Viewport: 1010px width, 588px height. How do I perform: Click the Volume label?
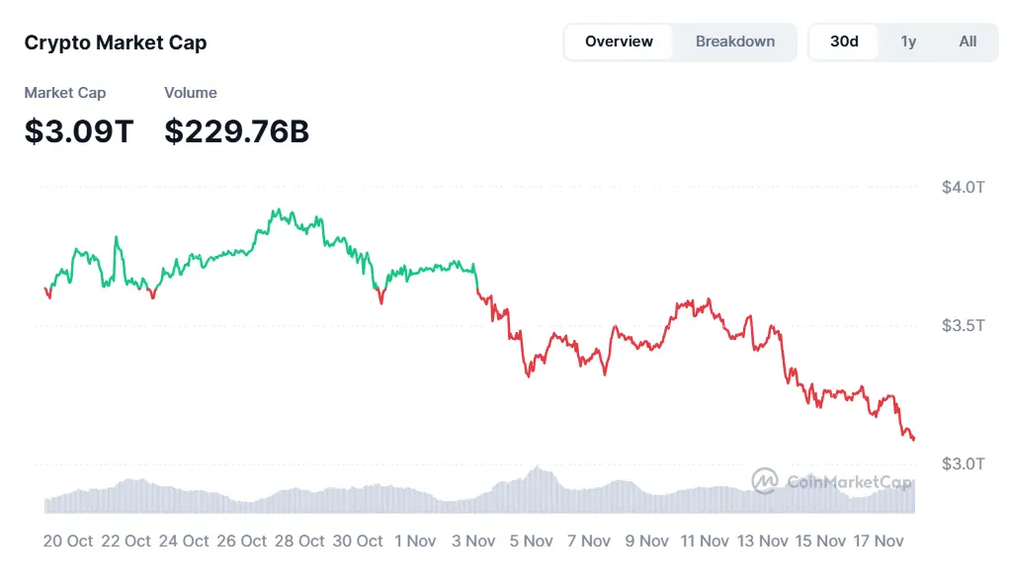(190, 92)
